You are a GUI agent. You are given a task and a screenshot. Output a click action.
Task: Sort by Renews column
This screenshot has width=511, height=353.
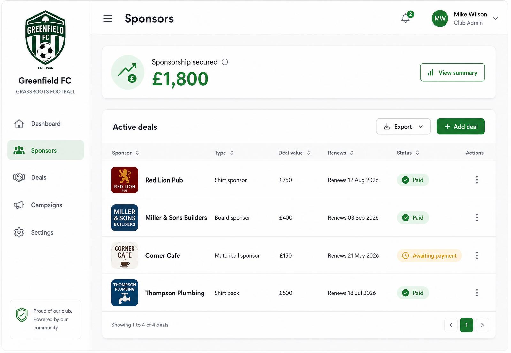[341, 153]
